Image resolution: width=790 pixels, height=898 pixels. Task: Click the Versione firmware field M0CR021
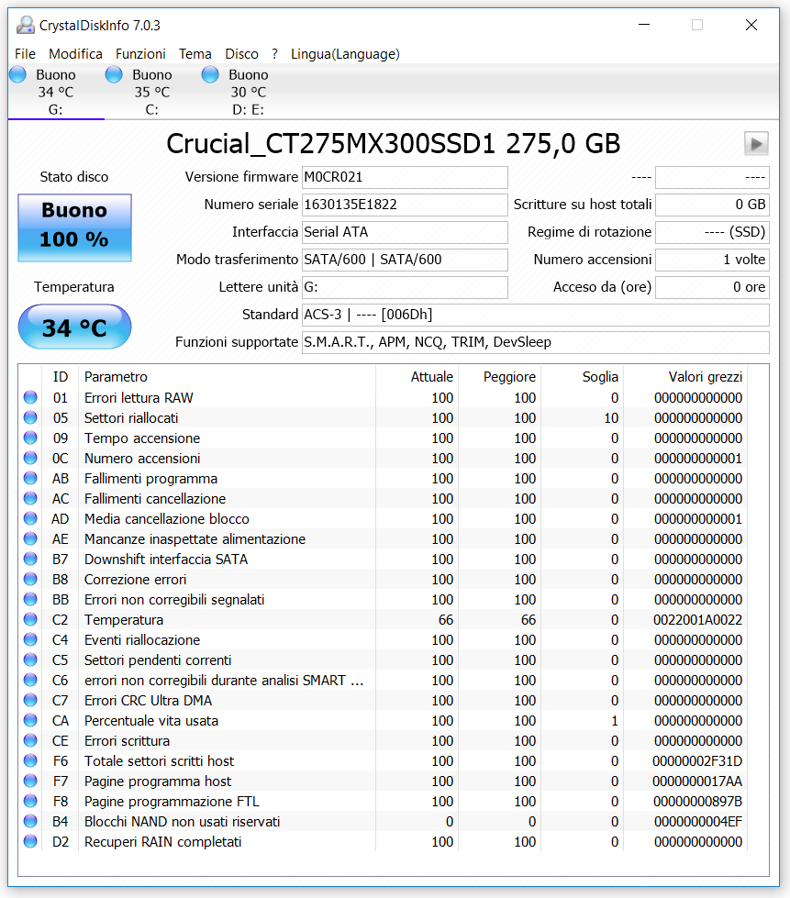[x=405, y=178]
